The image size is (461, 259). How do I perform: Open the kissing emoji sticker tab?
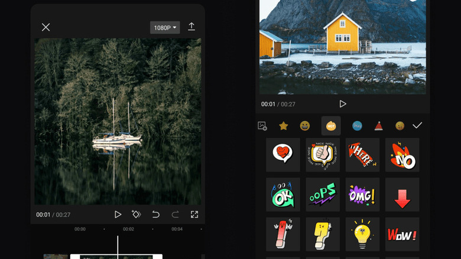[x=400, y=126]
